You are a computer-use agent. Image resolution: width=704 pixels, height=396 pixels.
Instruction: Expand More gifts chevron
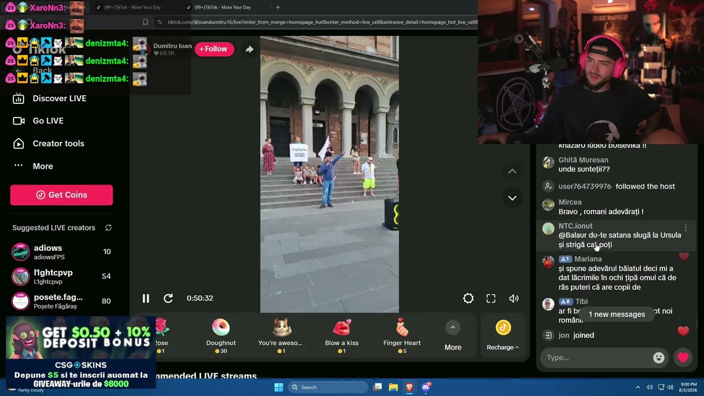pos(453,328)
